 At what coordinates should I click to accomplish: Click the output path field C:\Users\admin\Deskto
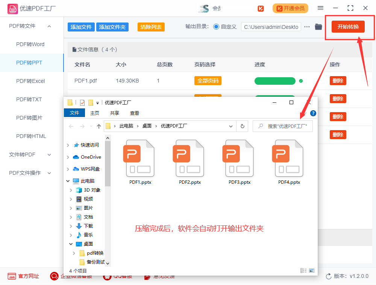coord(271,27)
